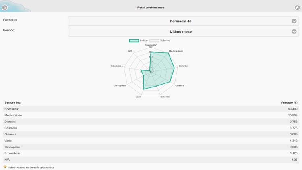Select the Cosmesi table row
This screenshot has width=302, height=170.
pyautogui.click(x=151, y=128)
